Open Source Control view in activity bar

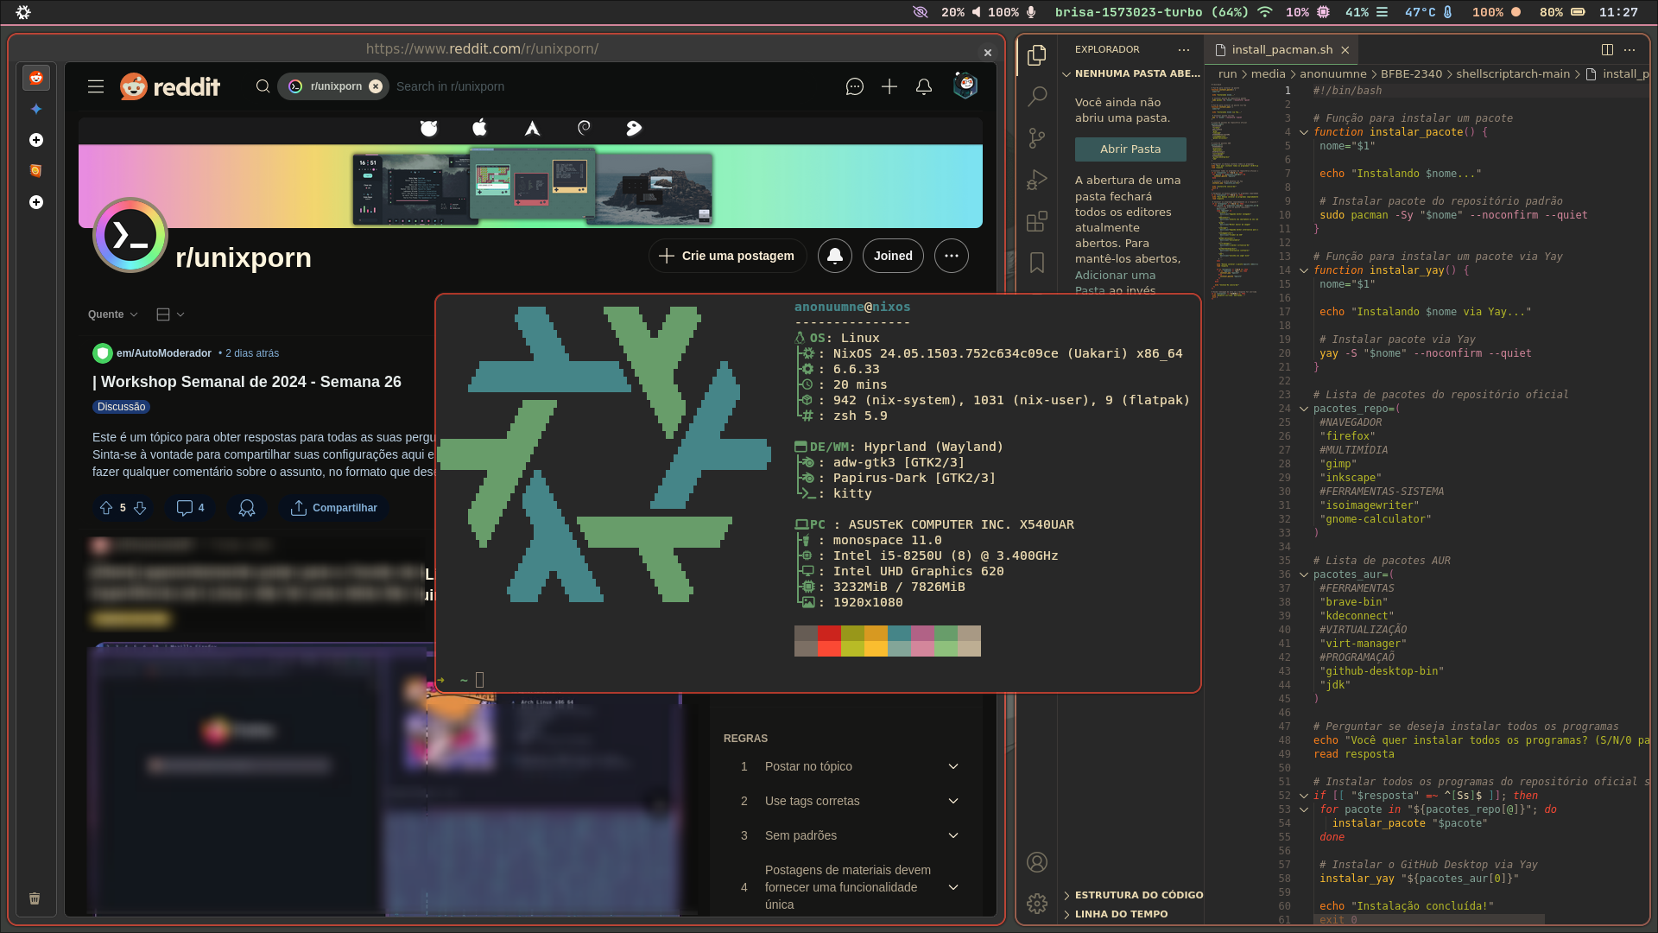pos(1037,137)
